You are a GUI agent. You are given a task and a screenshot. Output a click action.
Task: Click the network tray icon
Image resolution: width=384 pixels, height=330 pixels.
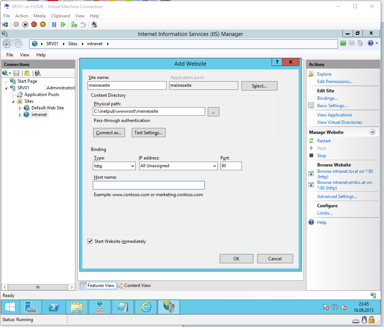(335, 307)
